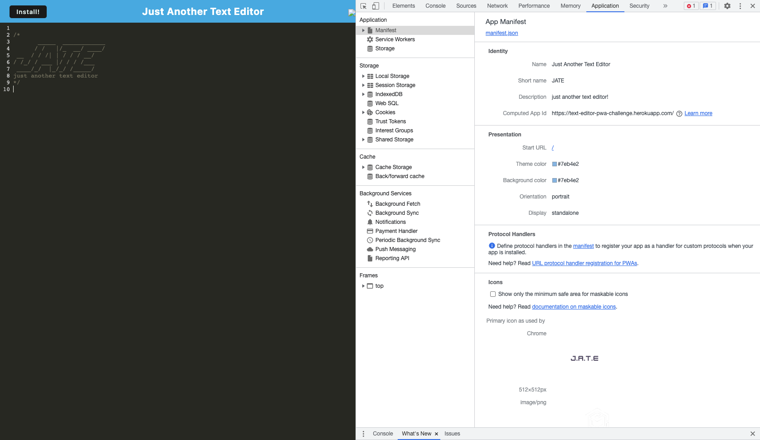The width and height of the screenshot is (760, 440).
Task: Select the inspect element tool
Action: point(363,6)
